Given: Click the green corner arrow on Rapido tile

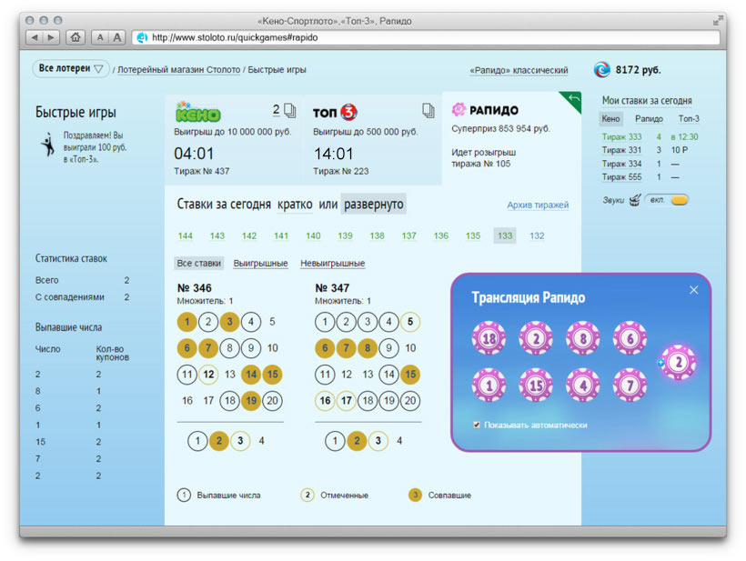Looking at the screenshot, I should [x=572, y=99].
